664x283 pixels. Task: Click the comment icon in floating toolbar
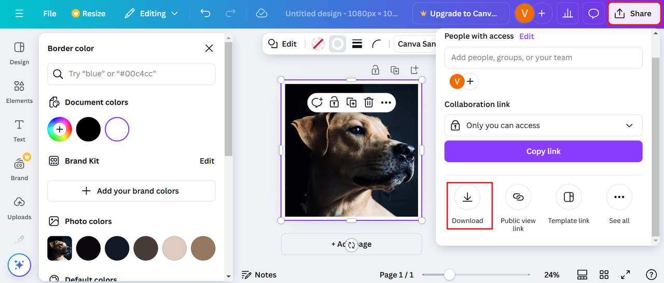coord(317,103)
